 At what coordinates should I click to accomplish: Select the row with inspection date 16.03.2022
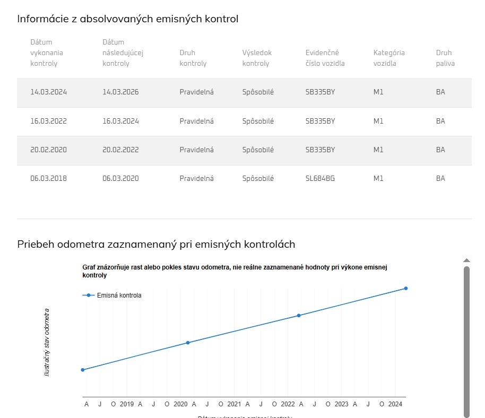tap(244, 121)
